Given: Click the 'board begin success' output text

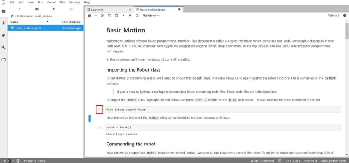Looking at the screenshot, I should coord(122,134).
